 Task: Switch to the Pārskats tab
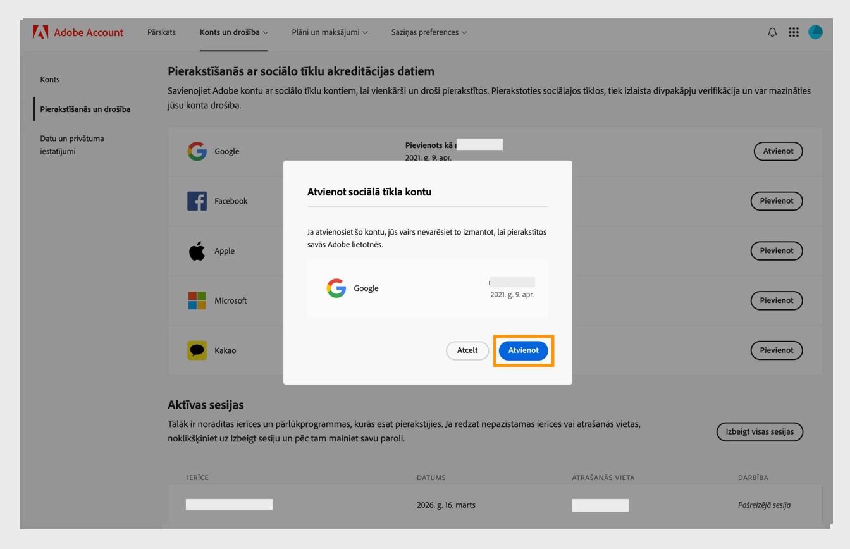click(161, 32)
